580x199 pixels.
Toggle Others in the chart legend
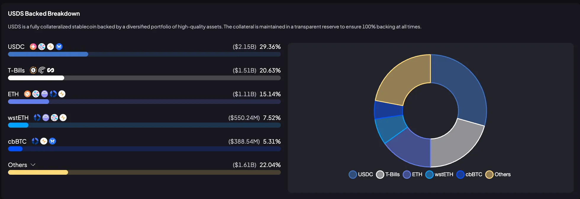[498, 174]
